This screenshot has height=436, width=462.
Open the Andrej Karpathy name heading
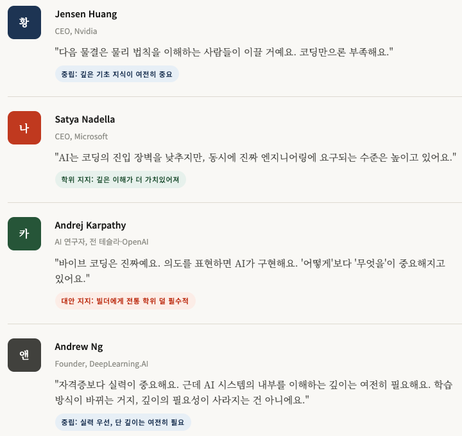pyautogui.click(x=90, y=225)
